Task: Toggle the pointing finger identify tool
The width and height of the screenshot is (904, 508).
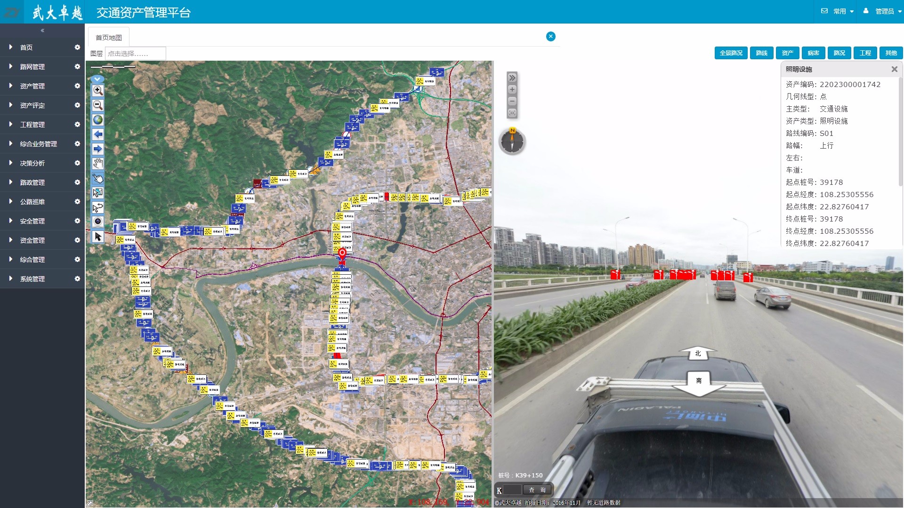Action: 98,178
